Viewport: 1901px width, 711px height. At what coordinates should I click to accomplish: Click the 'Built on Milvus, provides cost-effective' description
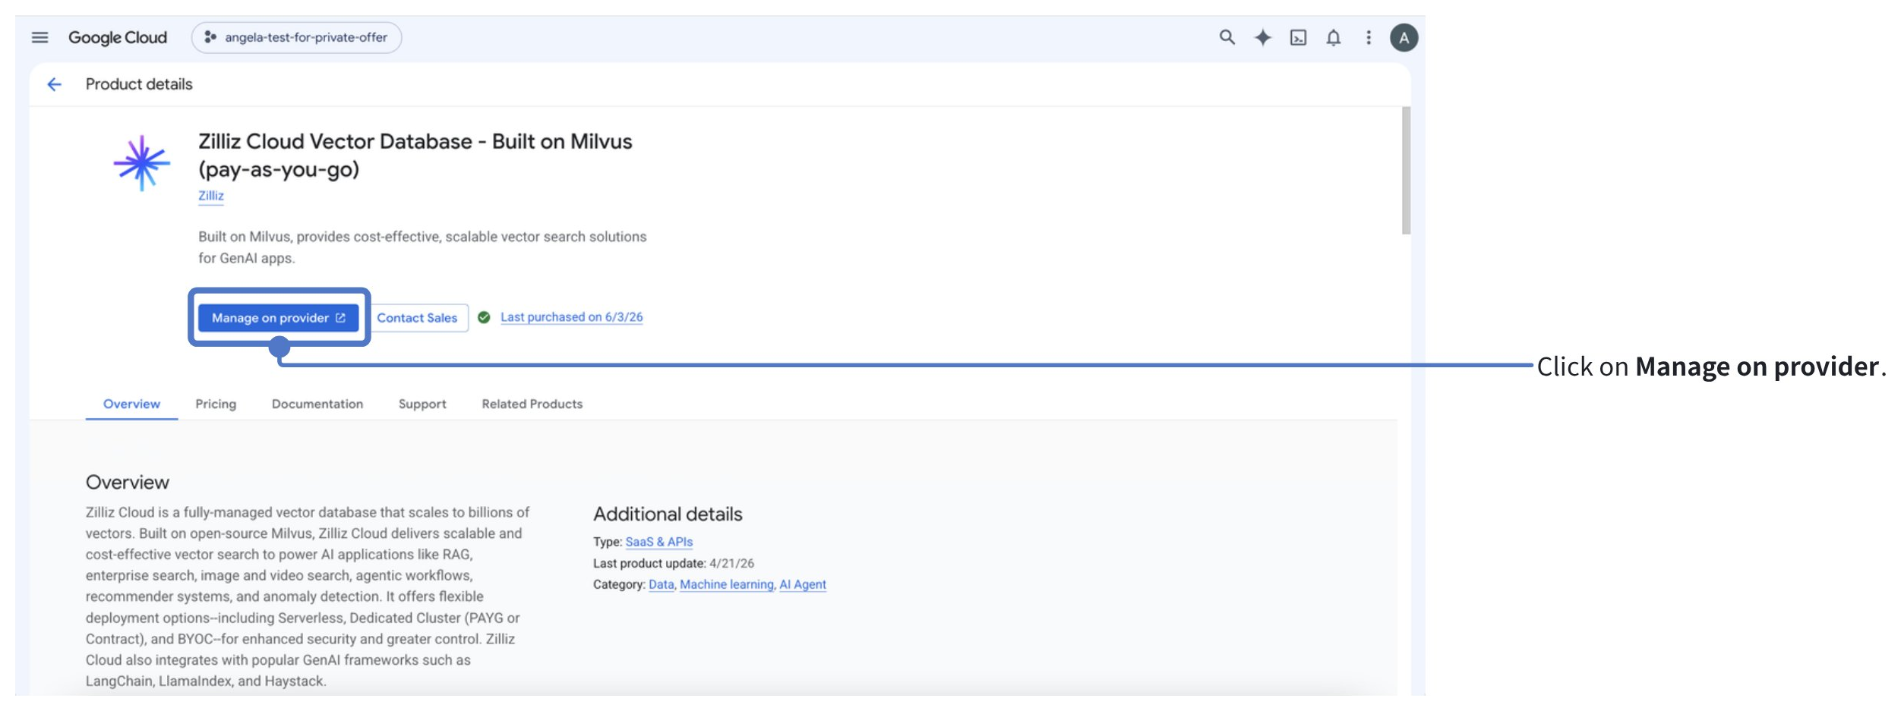pos(422,247)
